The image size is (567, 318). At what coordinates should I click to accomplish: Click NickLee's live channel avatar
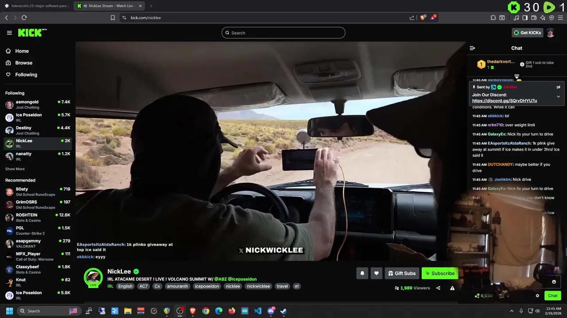tap(93, 277)
